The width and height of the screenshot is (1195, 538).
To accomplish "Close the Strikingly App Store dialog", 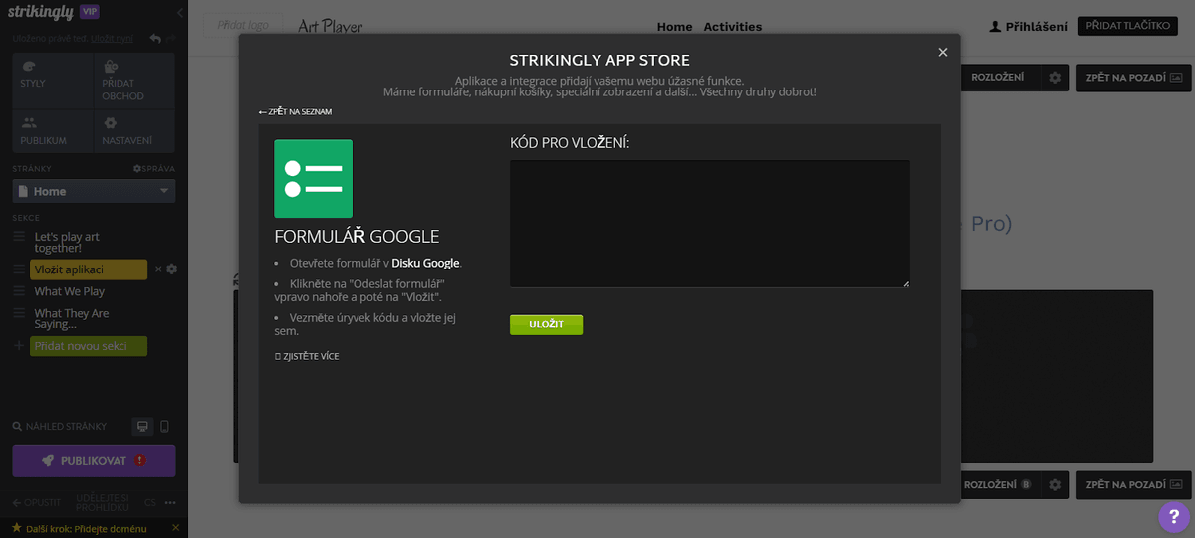I will (942, 53).
